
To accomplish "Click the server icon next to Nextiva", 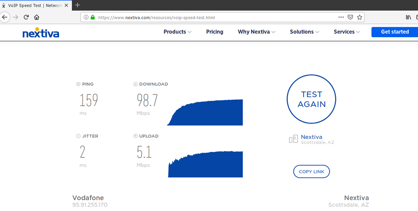I will 293,139.
